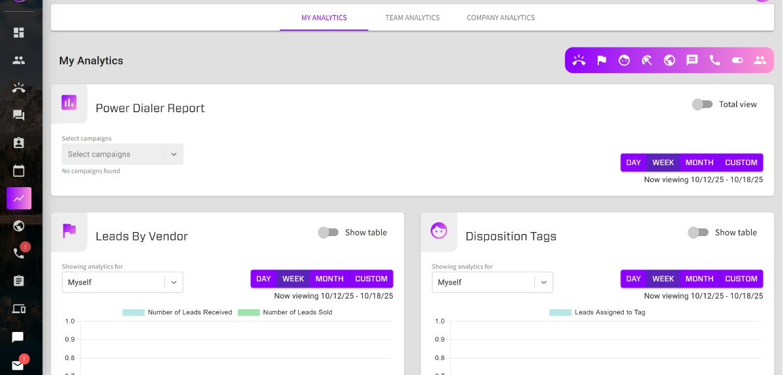Open Leads By Vendor 'Myself' dropdown
This screenshot has height=375, width=783.
tap(123, 282)
